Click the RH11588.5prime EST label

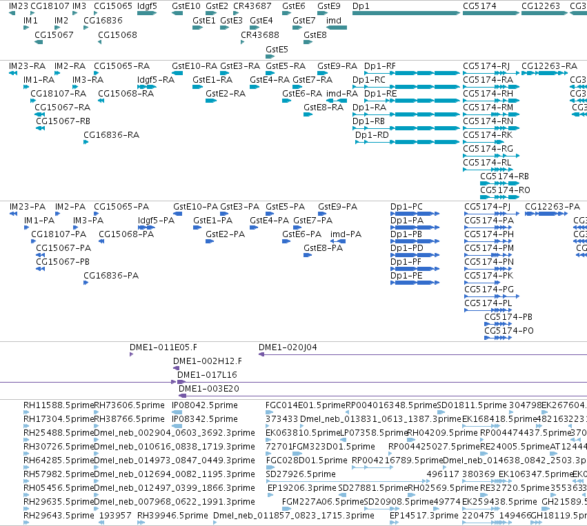coord(59,405)
